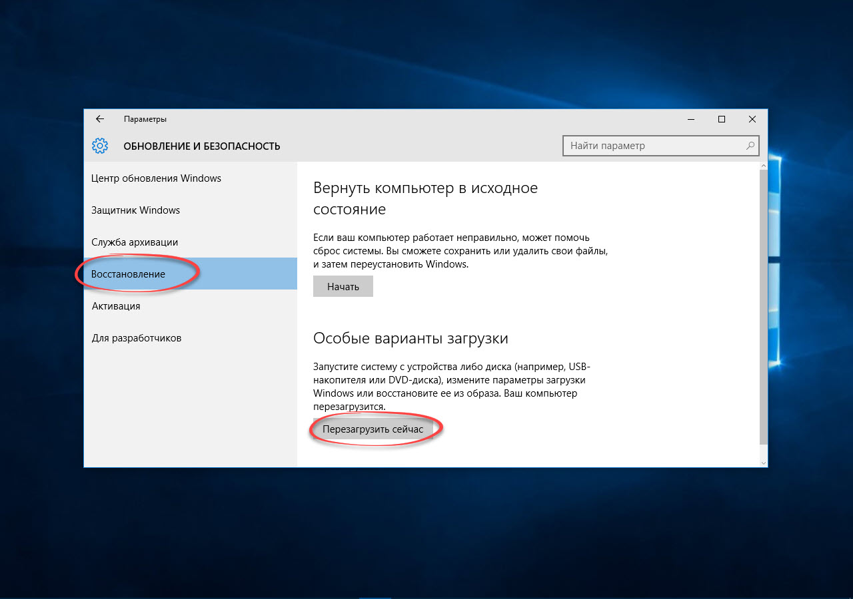Viewport: 853px width, 599px height.
Task: Click the Параметры window title text
Action: pos(145,119)
